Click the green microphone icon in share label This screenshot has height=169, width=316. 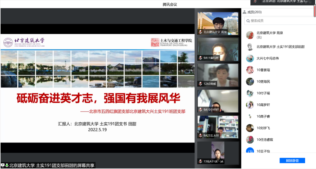pyautogui.click(x=7, y=165)
